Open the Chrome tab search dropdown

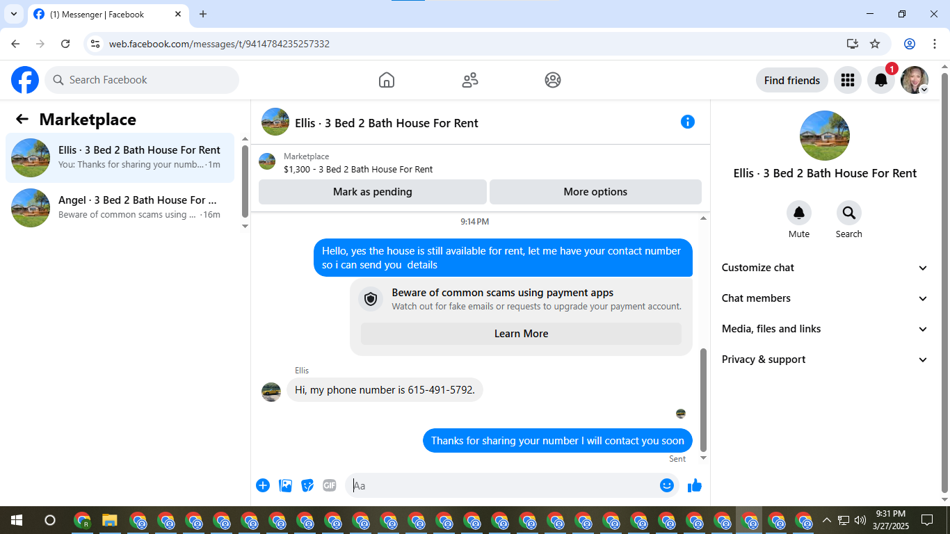pos(13,14)
